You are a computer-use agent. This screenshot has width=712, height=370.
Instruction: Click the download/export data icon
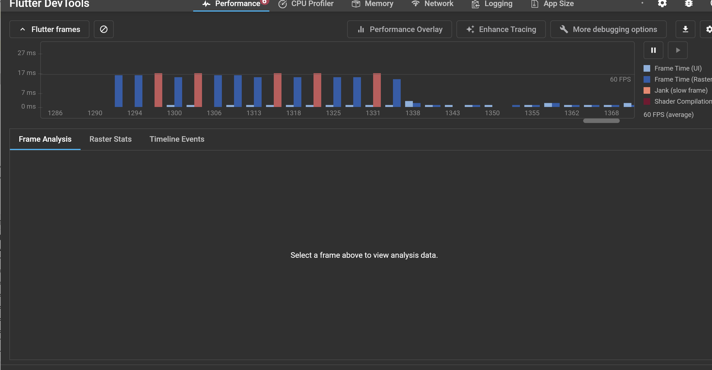[685, 29]
